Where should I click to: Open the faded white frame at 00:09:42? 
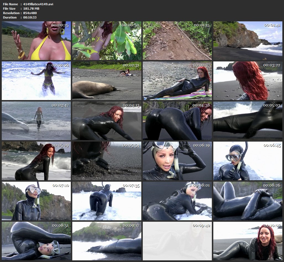[177, 241]
